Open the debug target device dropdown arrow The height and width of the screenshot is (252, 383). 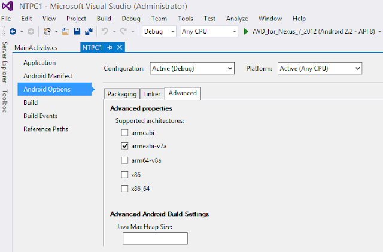379,32
